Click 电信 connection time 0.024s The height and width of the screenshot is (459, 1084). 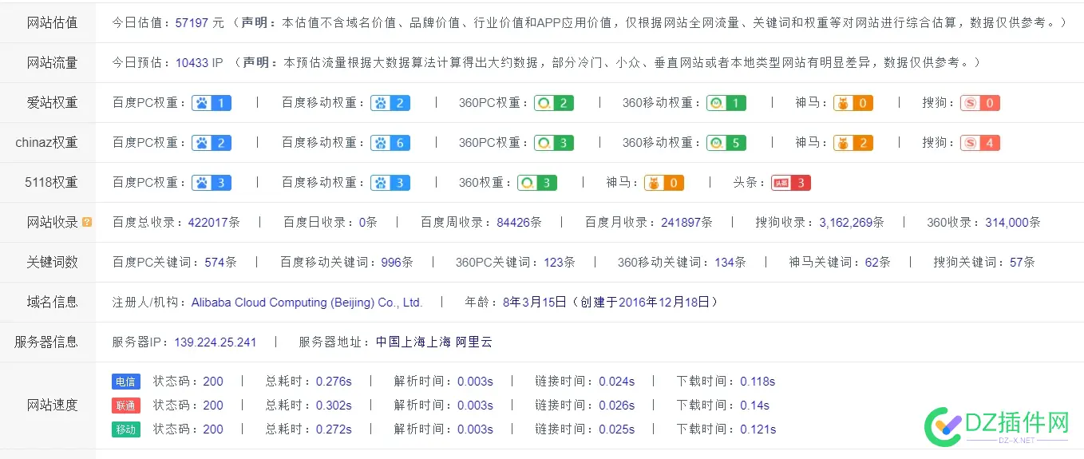(616, 382)
